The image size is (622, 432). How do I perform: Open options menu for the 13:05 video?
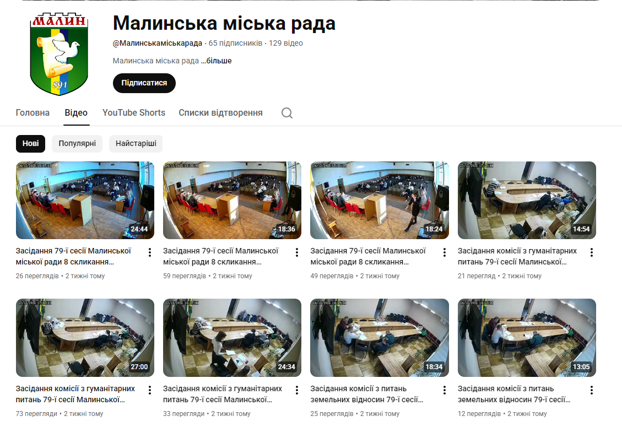pyautogui.click(x=592, y=390)
